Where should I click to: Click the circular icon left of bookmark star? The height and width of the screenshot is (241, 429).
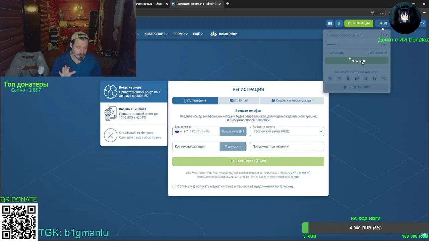pos(372,13)
